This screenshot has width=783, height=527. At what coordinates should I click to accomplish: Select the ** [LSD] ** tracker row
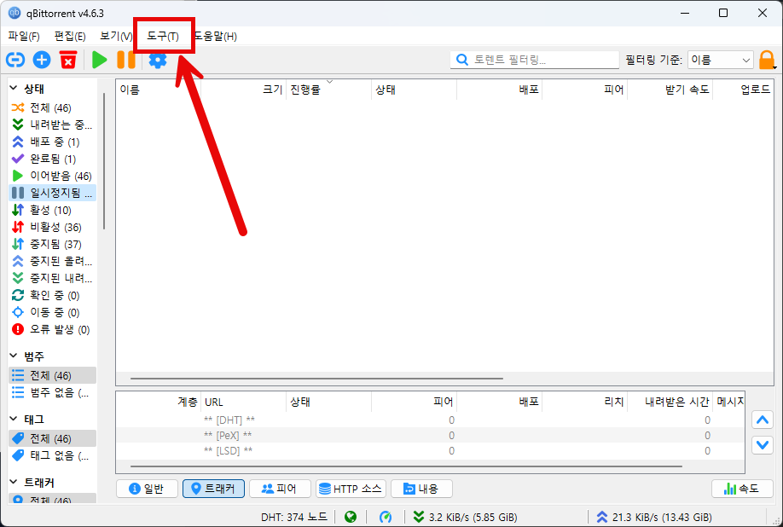click(431, 450)
